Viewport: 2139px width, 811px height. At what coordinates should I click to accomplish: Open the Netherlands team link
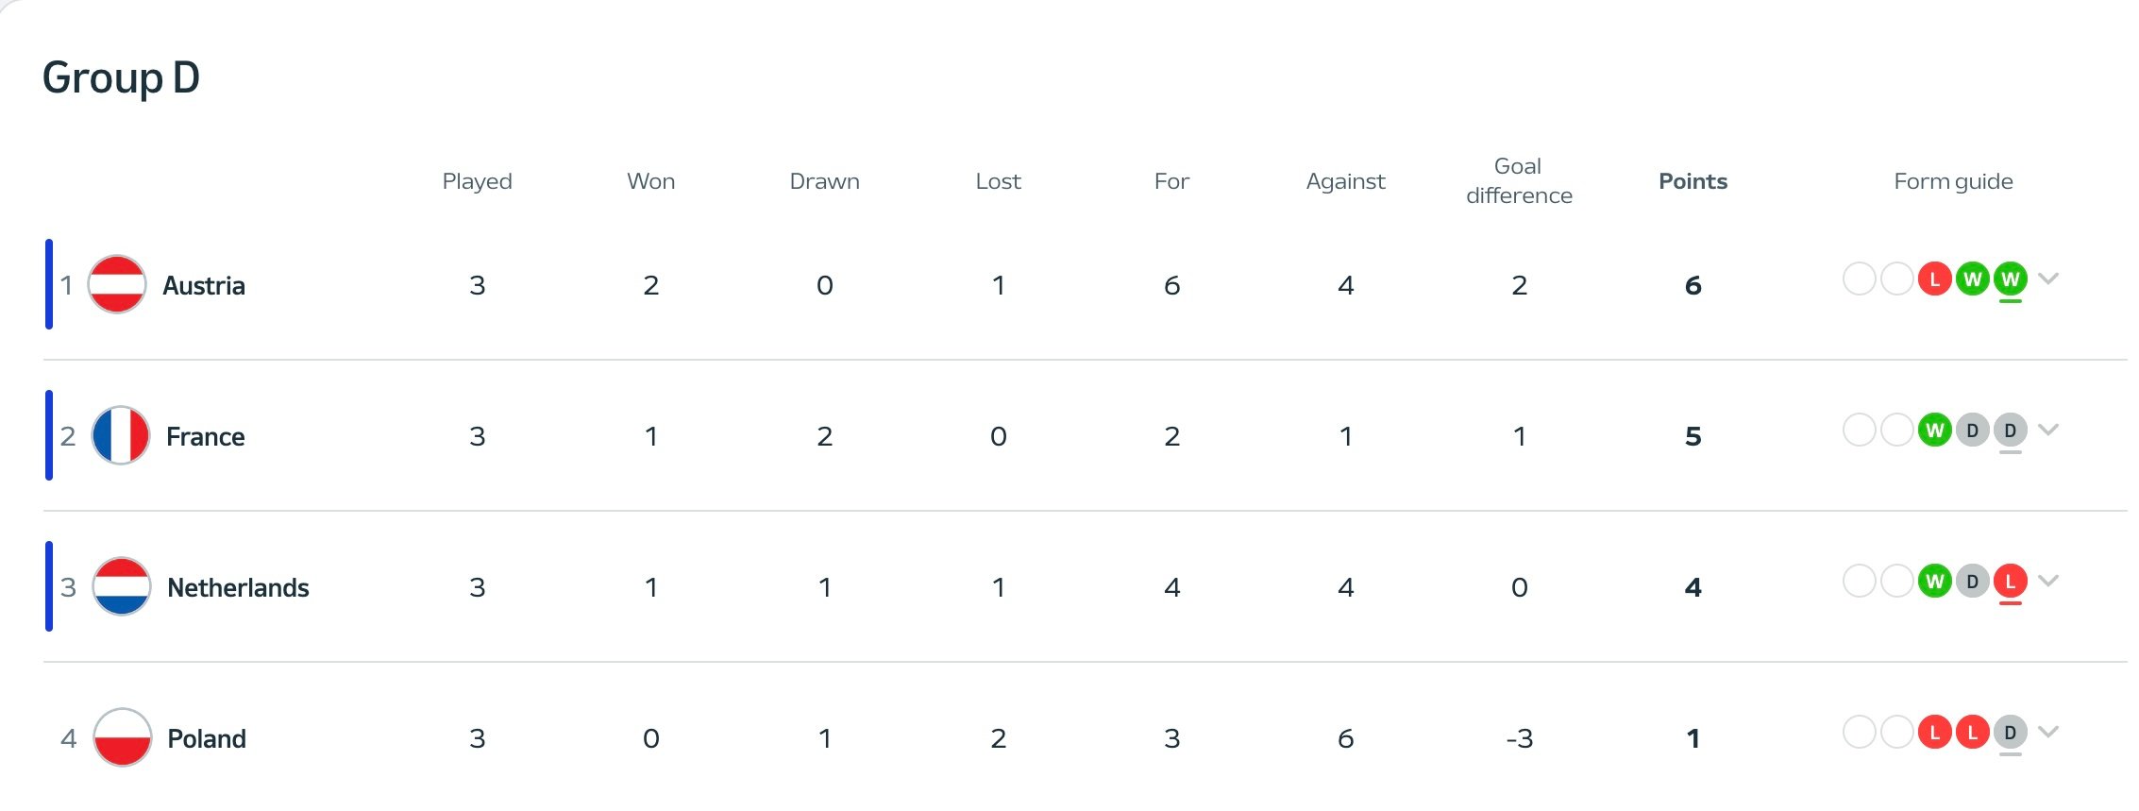(x=238, y=587)
